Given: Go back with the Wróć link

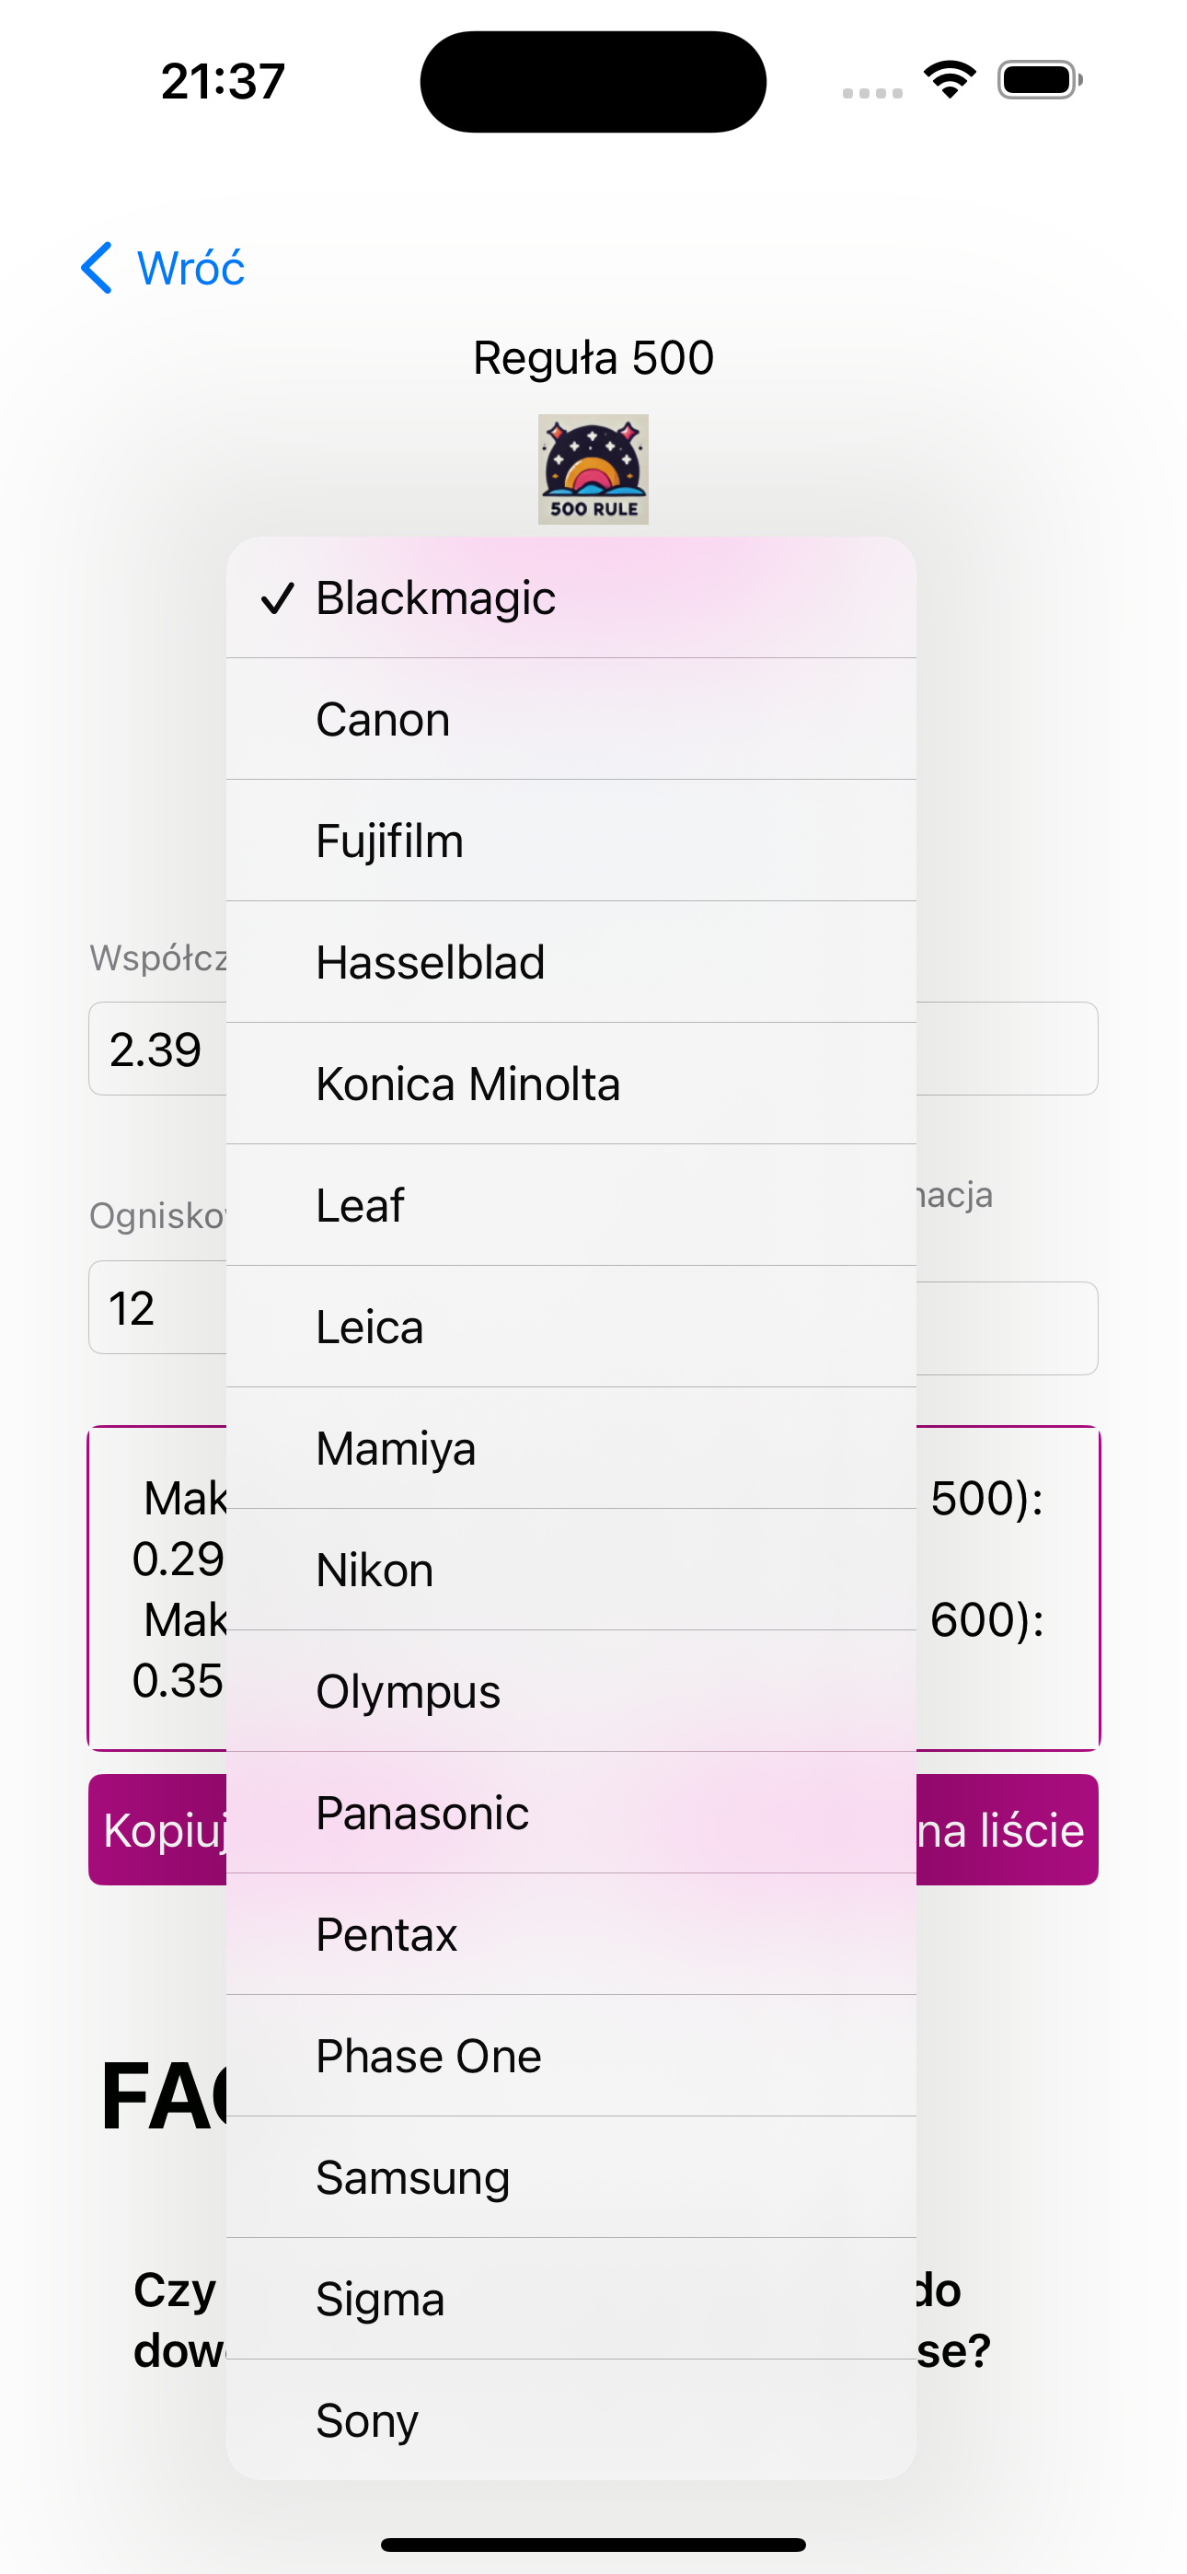Looking at the screenshot, I should pos(190,268).
